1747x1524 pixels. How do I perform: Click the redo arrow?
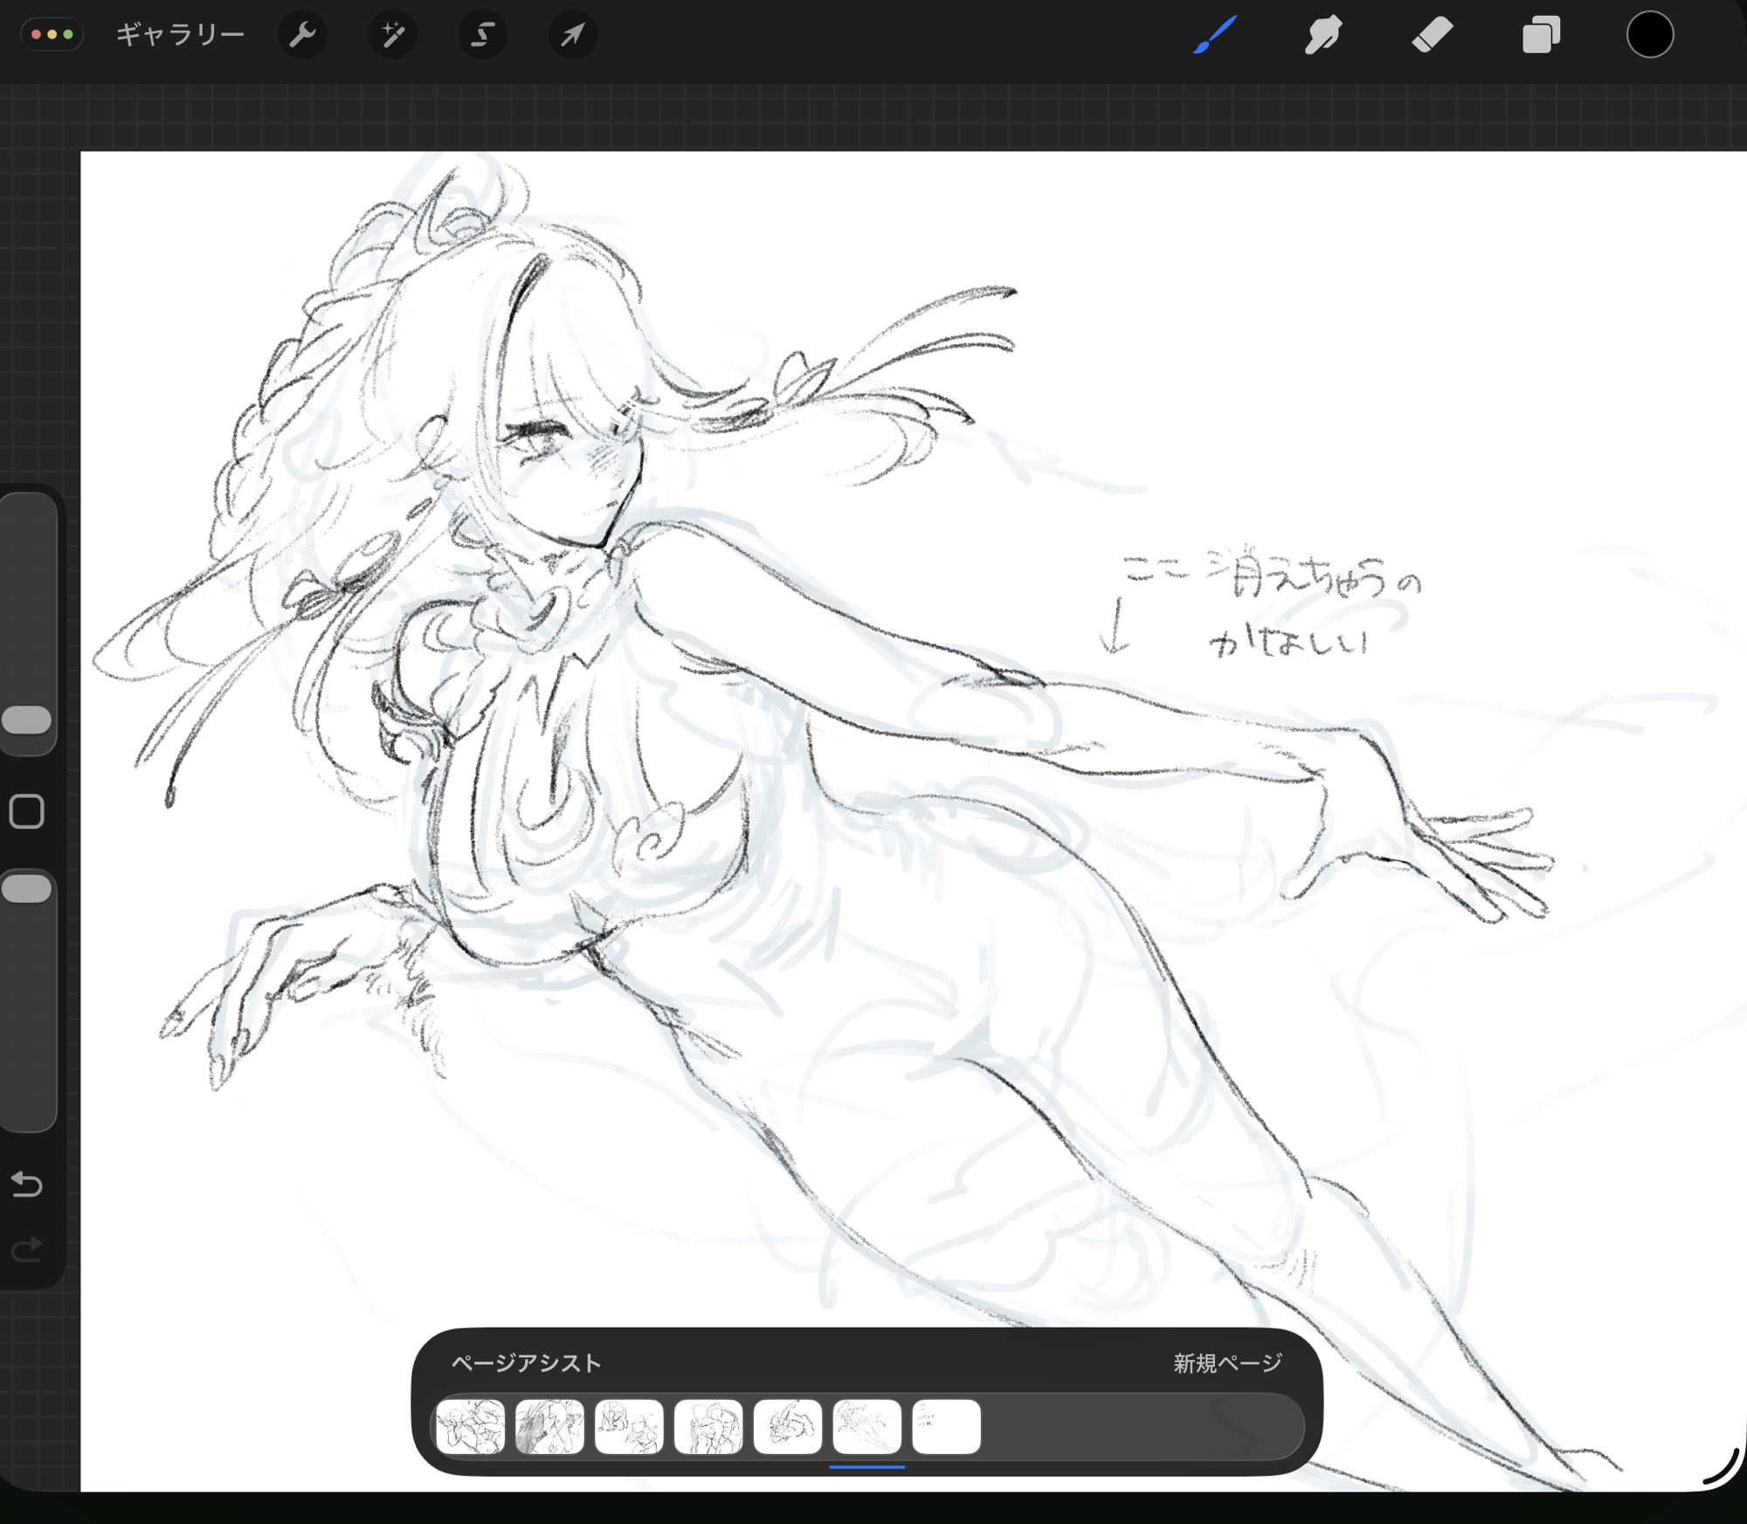(x=27, y=1249)
